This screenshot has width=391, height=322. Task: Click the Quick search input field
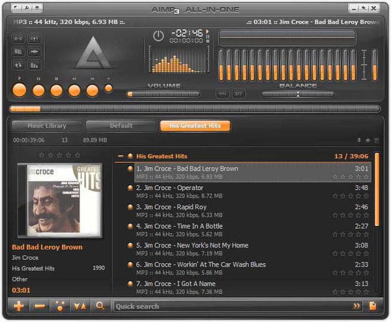[228, 306]
